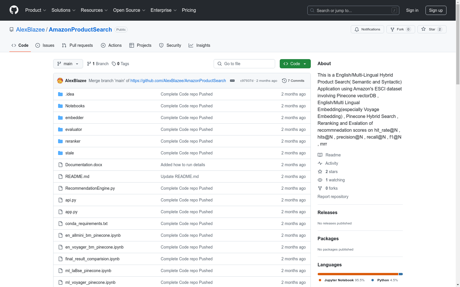
Task: Click the evaluator folder icon
Action: tap(60, 129)
